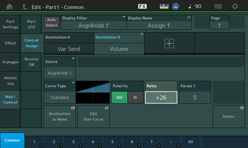248x148 pixels.
Task: Set Polarity to Bi
Action: pyautogui.click(x=135, y=97)
